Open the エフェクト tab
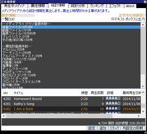Image resolution: width=147 pixels, height=134 pixels. [x=115, y=6]
